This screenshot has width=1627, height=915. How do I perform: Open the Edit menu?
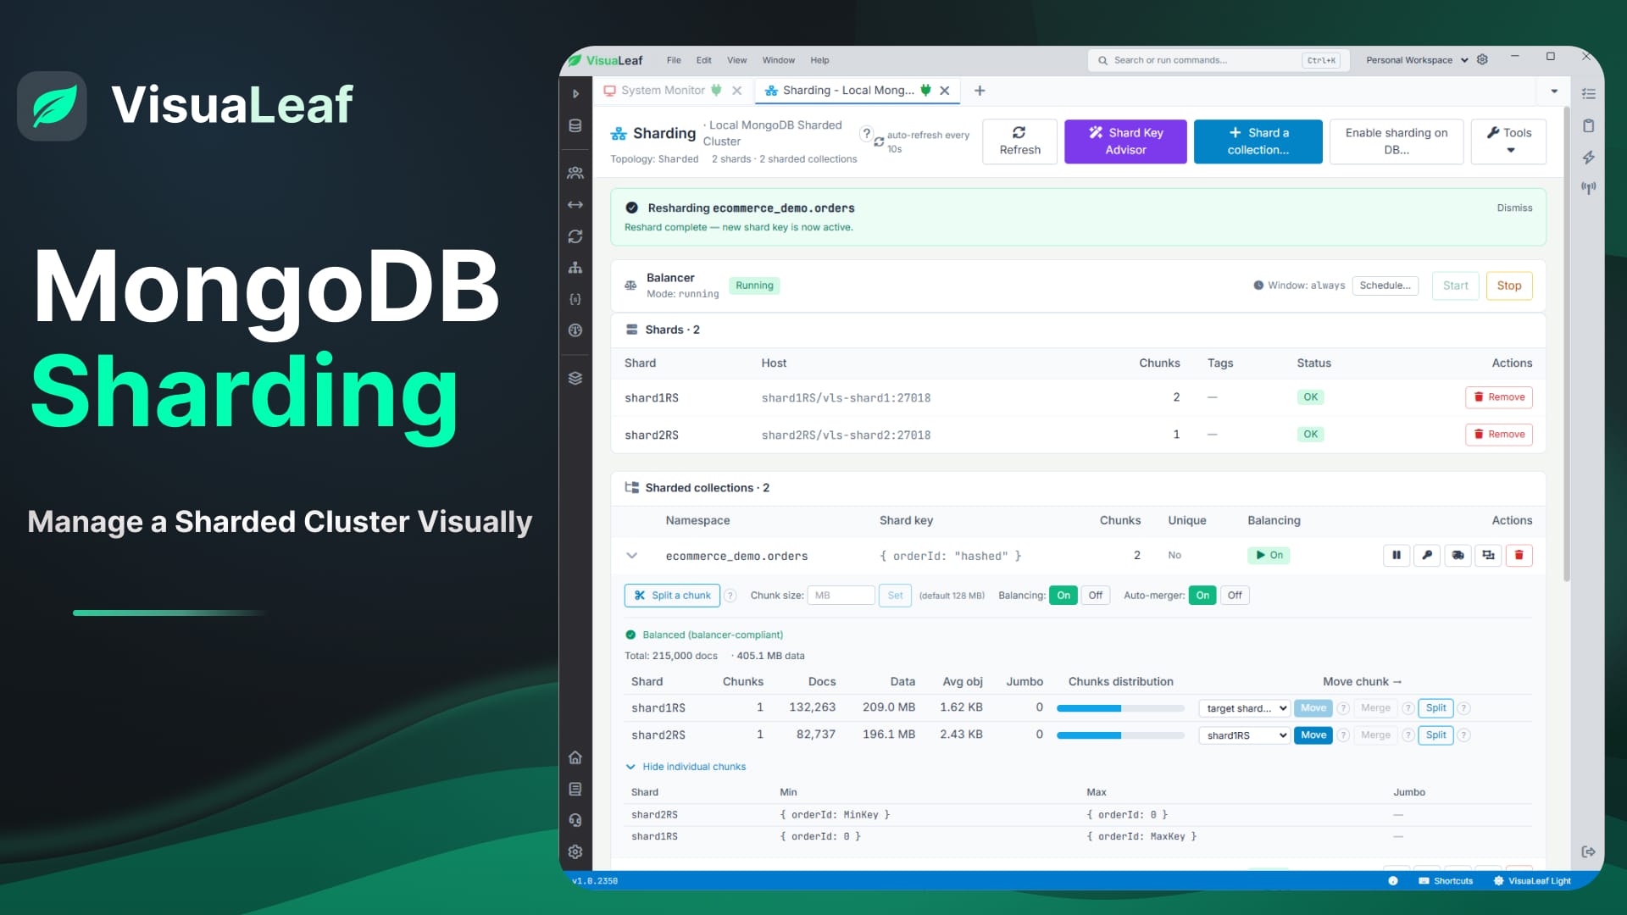(704, 60)
